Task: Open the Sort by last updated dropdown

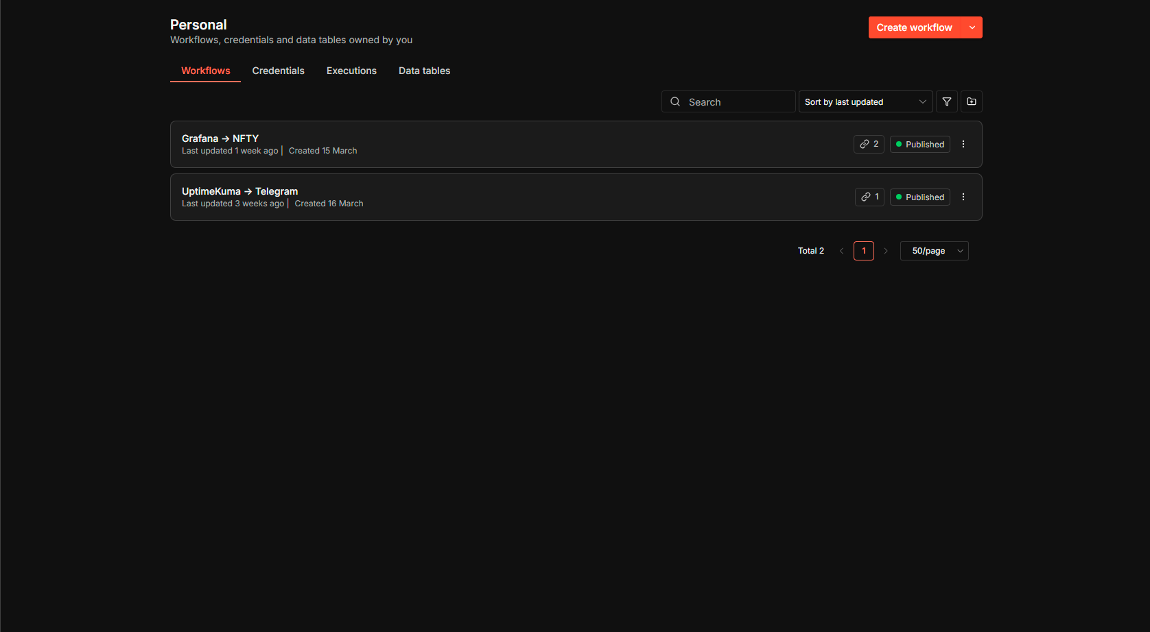Action: (865, 101)
